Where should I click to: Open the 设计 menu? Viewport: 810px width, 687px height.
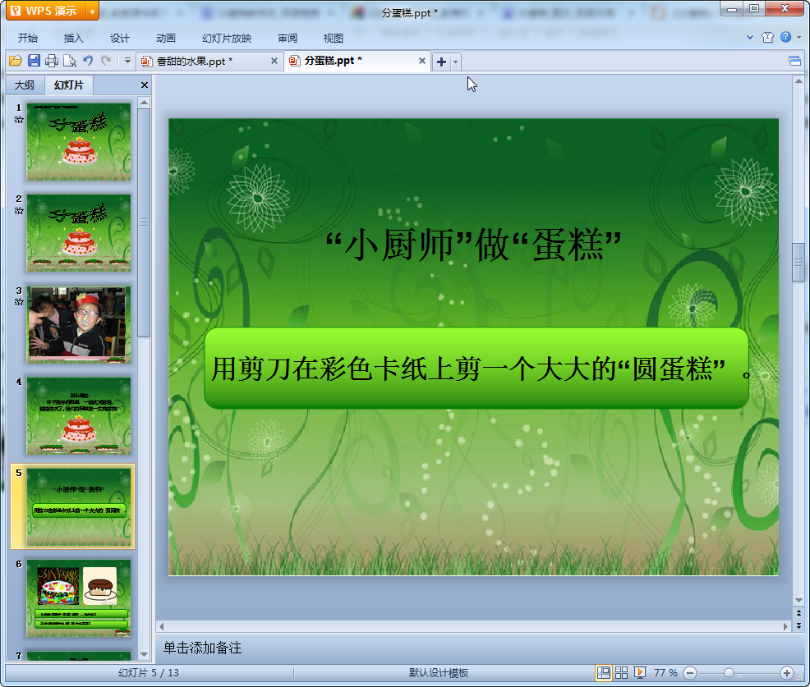(119, 39)
